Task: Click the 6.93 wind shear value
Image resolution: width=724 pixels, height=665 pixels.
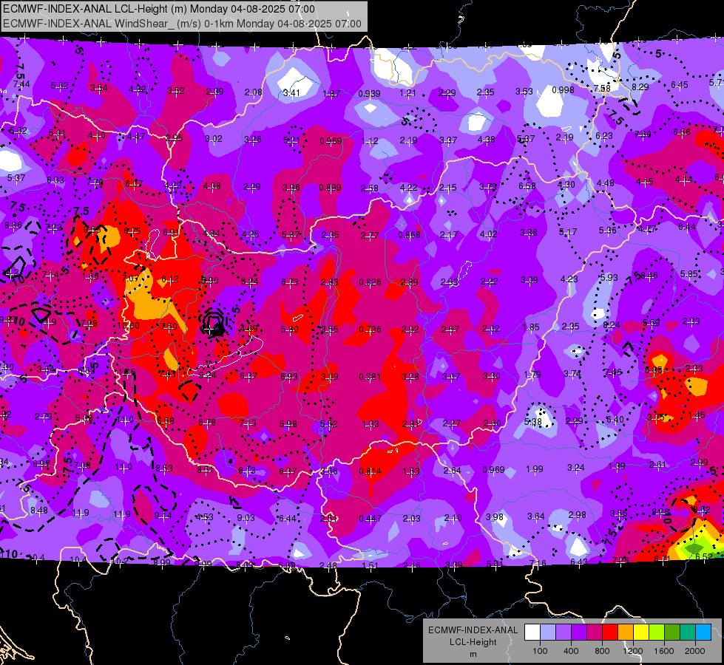Action: (x=289, y=376)
